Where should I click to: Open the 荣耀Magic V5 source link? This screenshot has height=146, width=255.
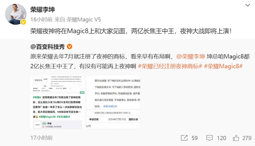(x=84, y=20)
